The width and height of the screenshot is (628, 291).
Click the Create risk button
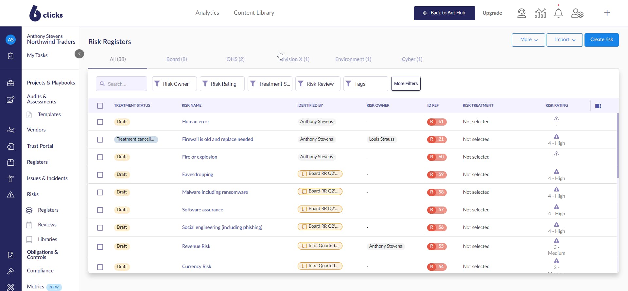(x=602, y=40)
